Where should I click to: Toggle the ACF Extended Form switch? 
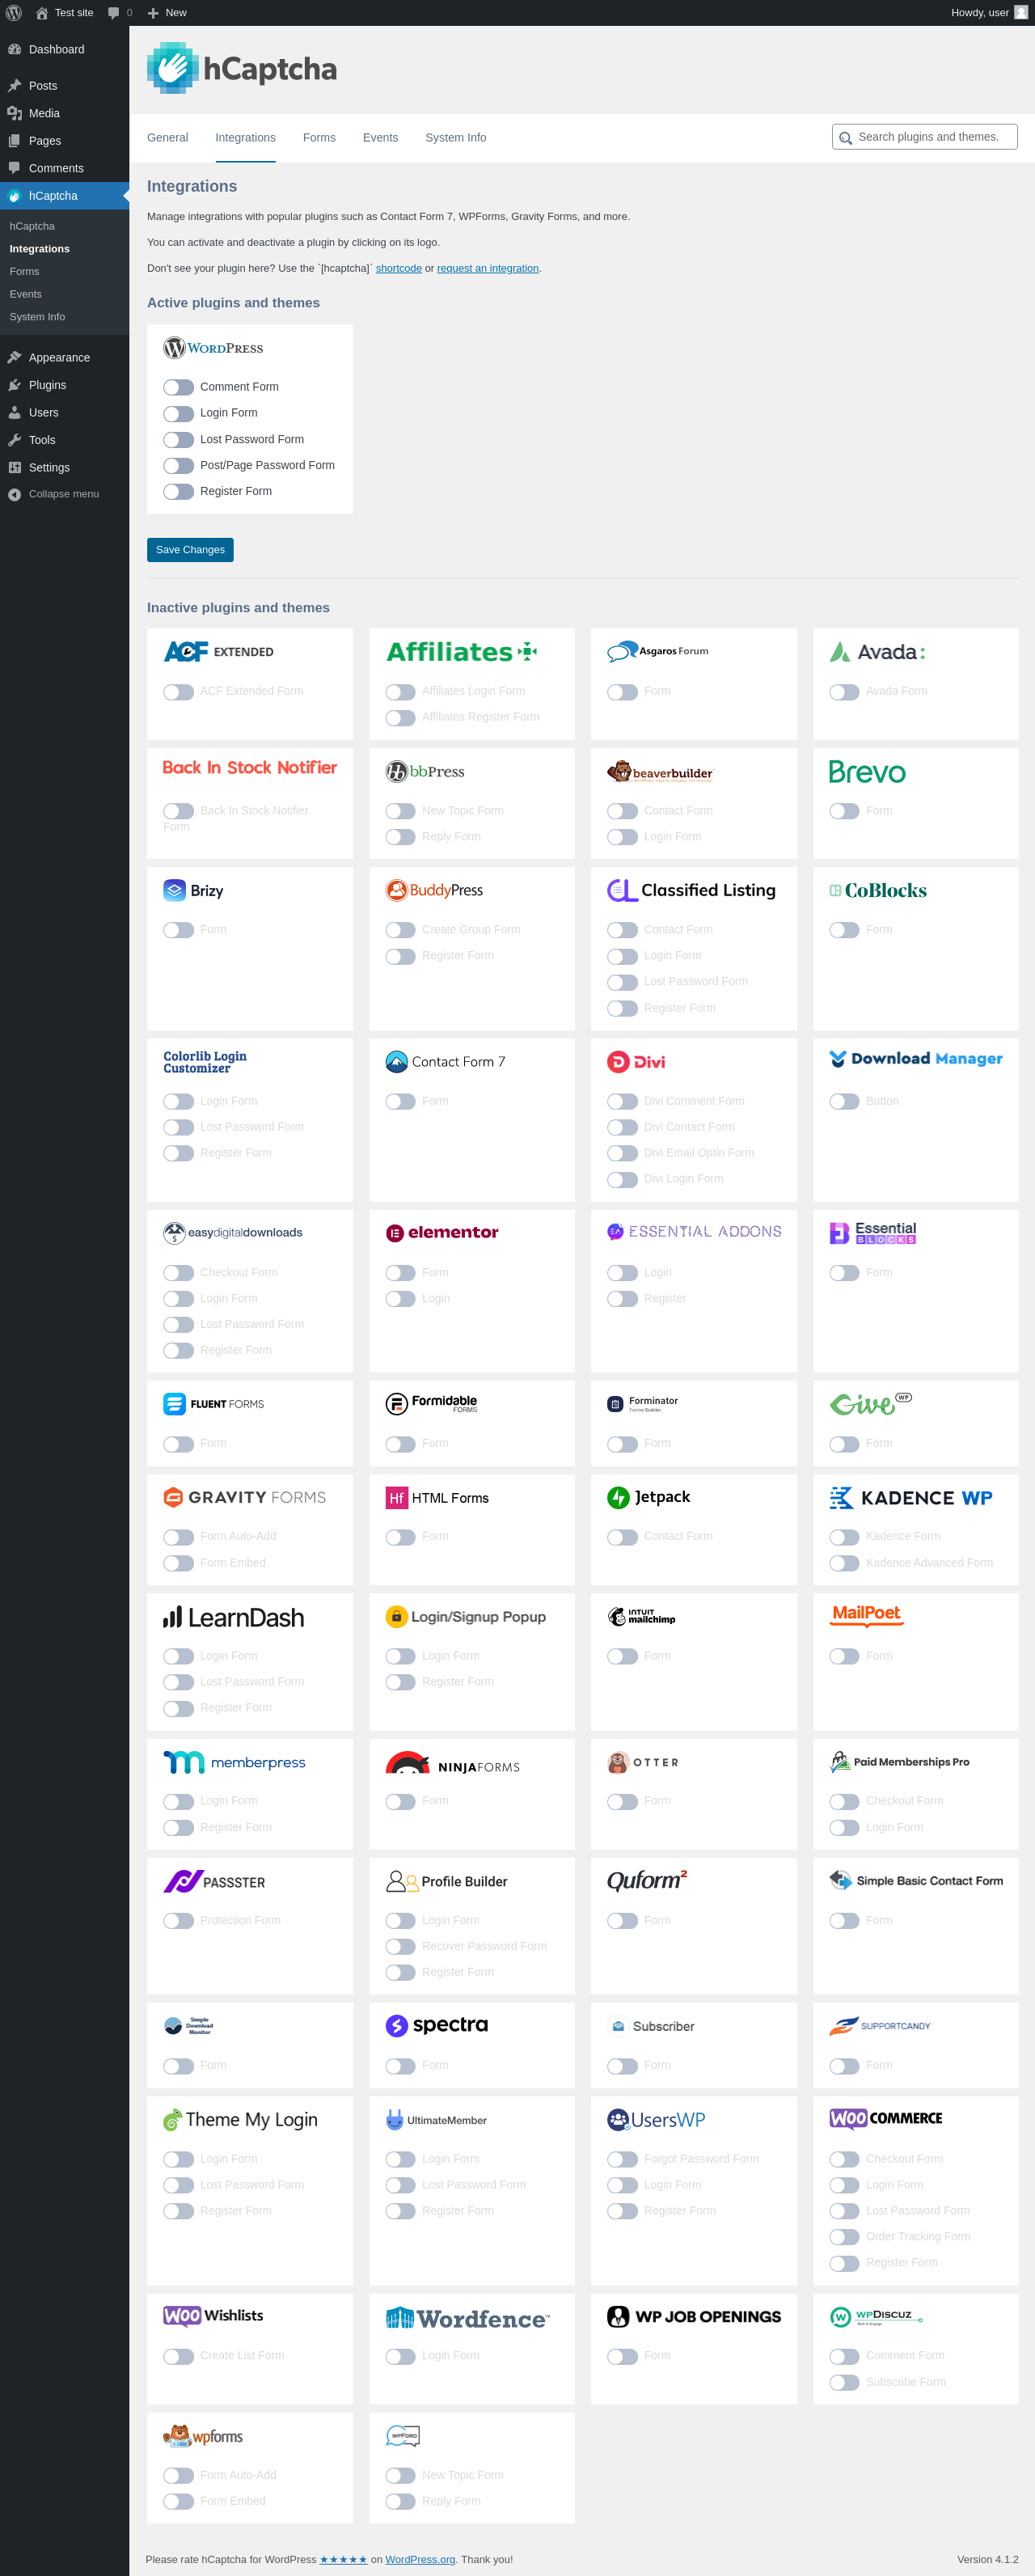click(x=178, y=692)
